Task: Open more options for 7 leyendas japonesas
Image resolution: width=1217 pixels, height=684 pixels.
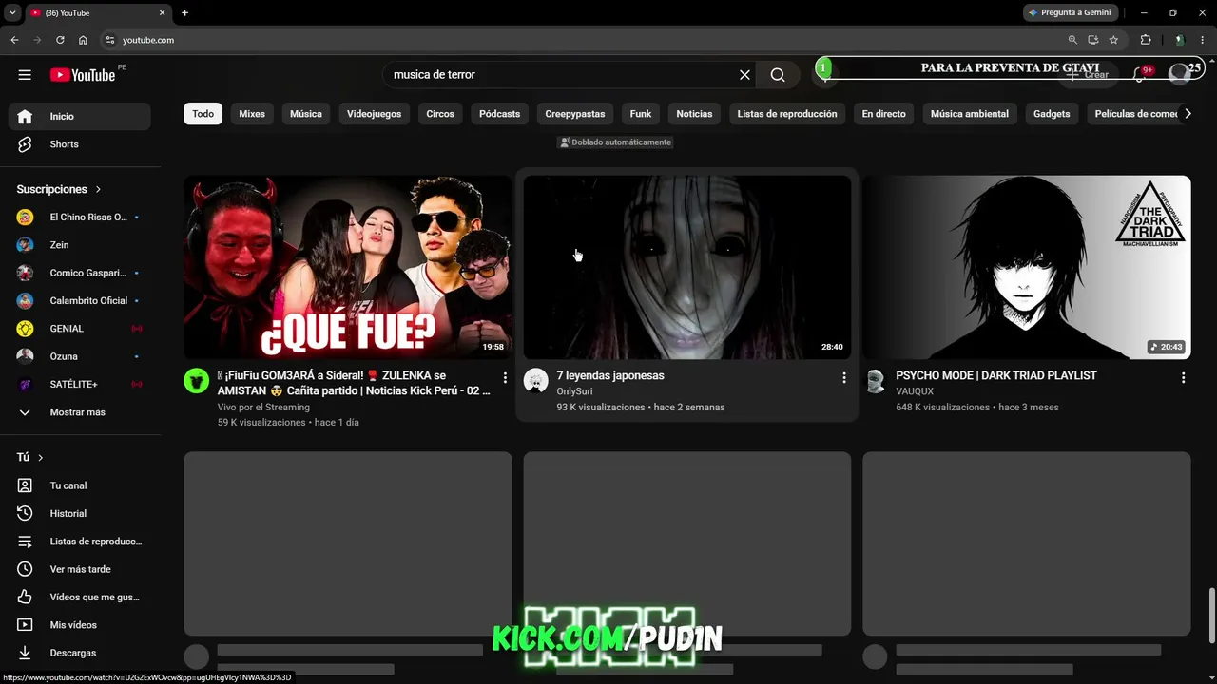Action: (x=843, y=378)
